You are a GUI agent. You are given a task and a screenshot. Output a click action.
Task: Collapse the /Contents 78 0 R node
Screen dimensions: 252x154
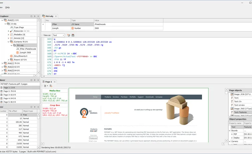tap(8, 42)
